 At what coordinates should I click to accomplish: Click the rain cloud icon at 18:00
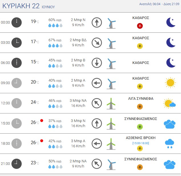[170, 144]
